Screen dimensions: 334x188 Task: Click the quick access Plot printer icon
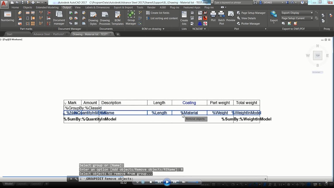tap(33, 2)
